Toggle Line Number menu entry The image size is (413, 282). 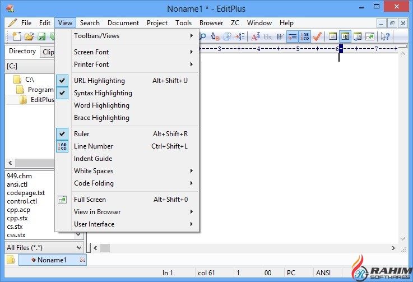(x=127, y=146)
